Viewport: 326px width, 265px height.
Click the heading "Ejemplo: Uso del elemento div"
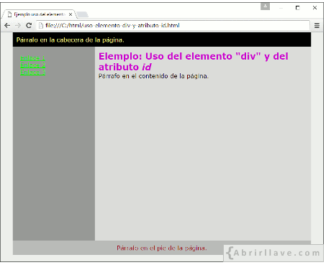194,62
